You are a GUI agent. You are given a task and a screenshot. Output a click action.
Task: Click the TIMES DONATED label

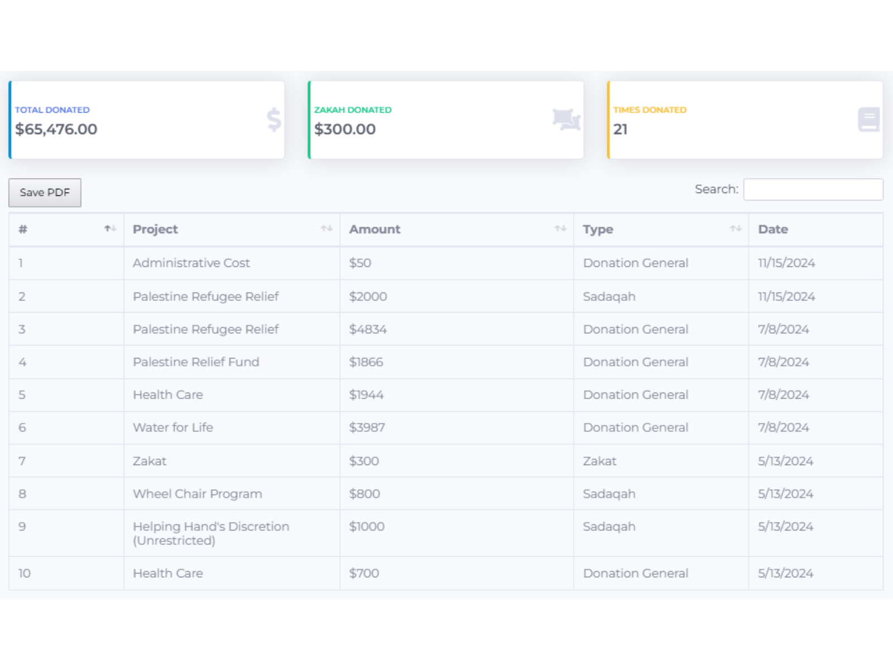click(x=650, y=110)
